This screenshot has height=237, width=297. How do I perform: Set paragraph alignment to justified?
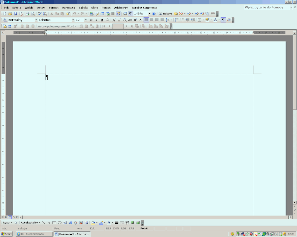click(x=162, y=20)
